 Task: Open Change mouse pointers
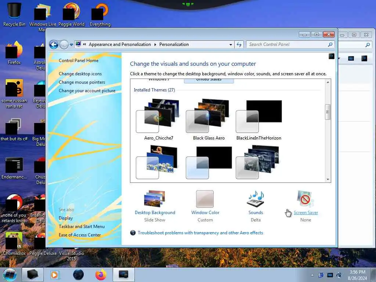[x=82, y=82]
